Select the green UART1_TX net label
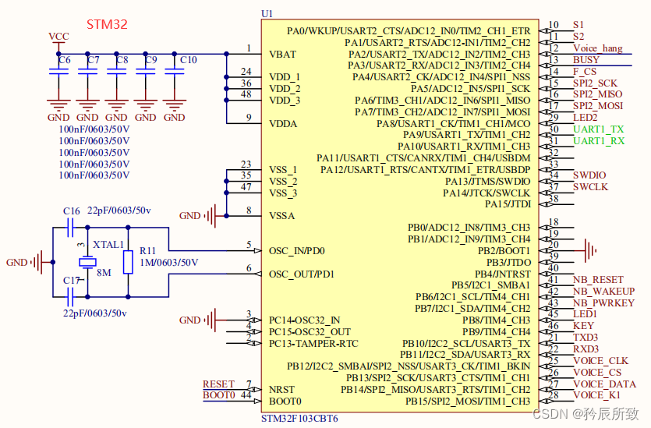The width and height of the screenshot is (651, 428). (598, 129)
